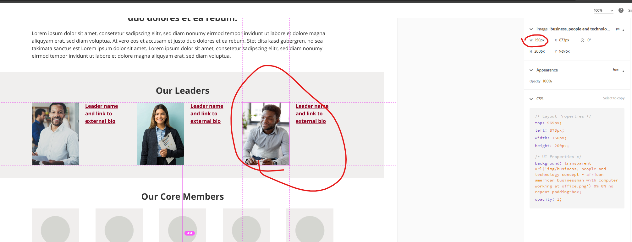Collapse the CSS section

coord(531,99)
